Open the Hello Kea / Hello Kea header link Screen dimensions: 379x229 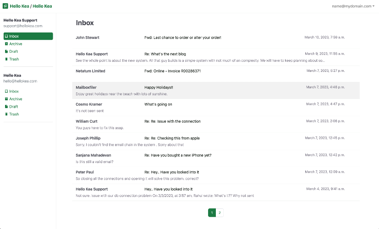[x=31, y=6]
